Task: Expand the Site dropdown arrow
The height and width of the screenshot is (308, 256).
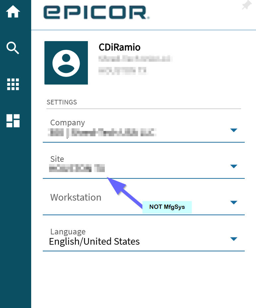Action: (233, 166)
